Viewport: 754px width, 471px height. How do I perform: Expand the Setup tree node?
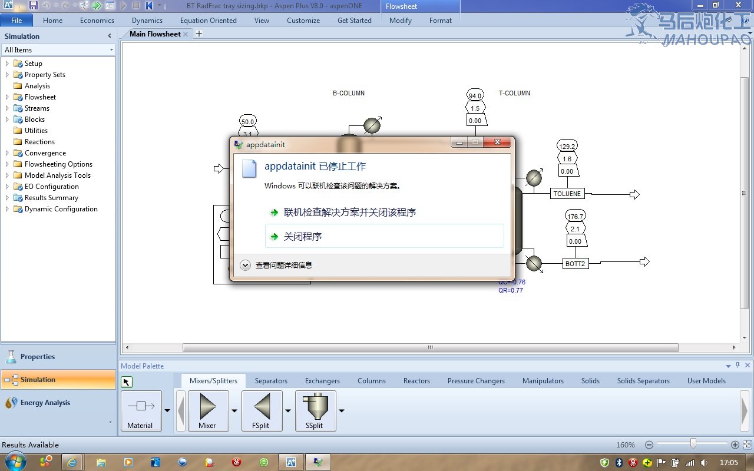coord(7,64)
